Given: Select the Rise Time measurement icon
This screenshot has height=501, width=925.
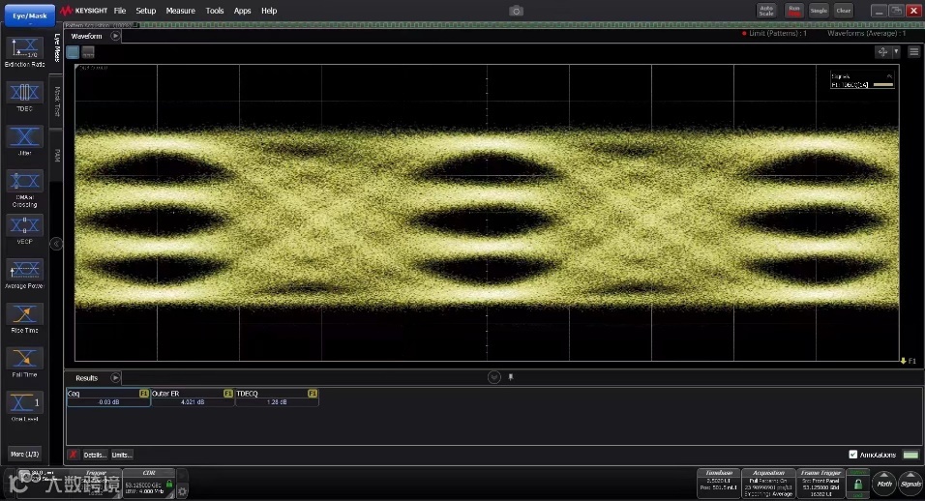Looking at the screenshot, I should click(24, 314).
